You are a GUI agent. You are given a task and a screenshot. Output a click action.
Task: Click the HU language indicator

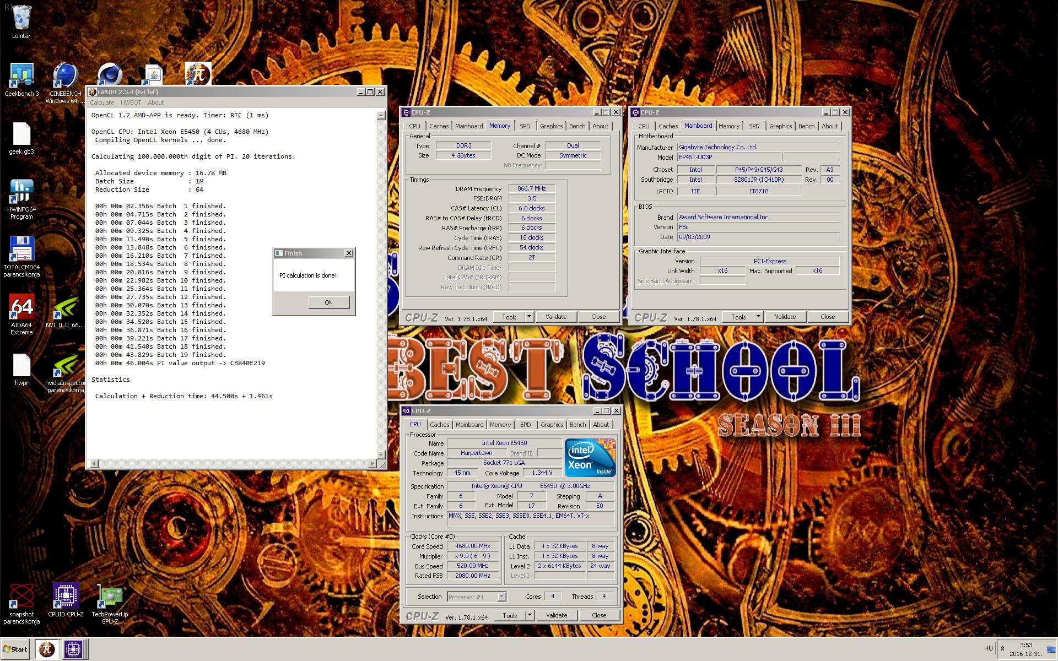click(988, 648)
